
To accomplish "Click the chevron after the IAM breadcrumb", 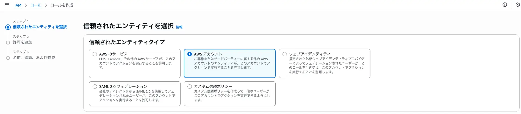I will (26, 5).
